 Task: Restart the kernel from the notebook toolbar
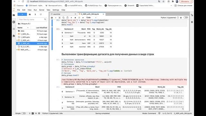[79, 18]
